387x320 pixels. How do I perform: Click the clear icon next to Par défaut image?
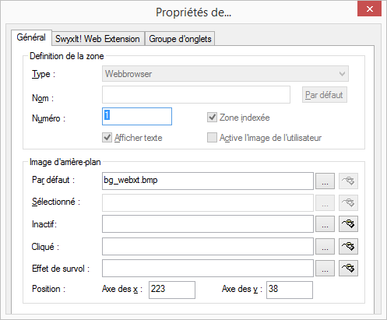tap(348, 181)
